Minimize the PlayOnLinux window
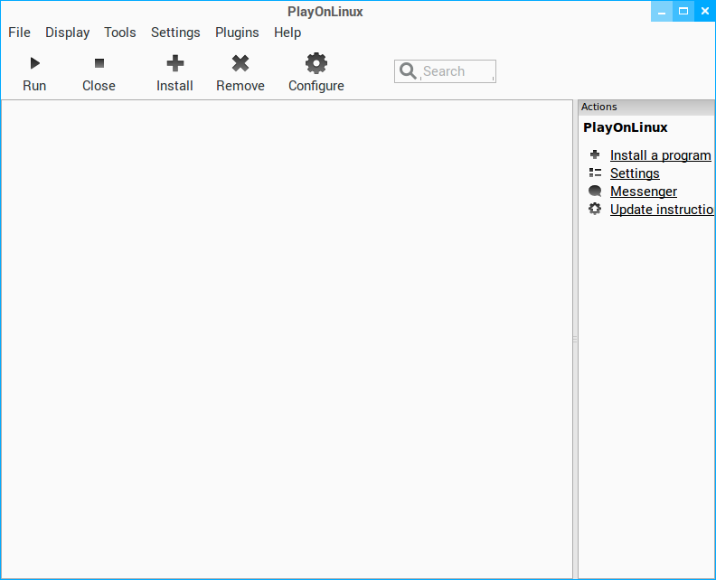Image resolution: width=716 pixels, height=580 pixels. point(662,12)
